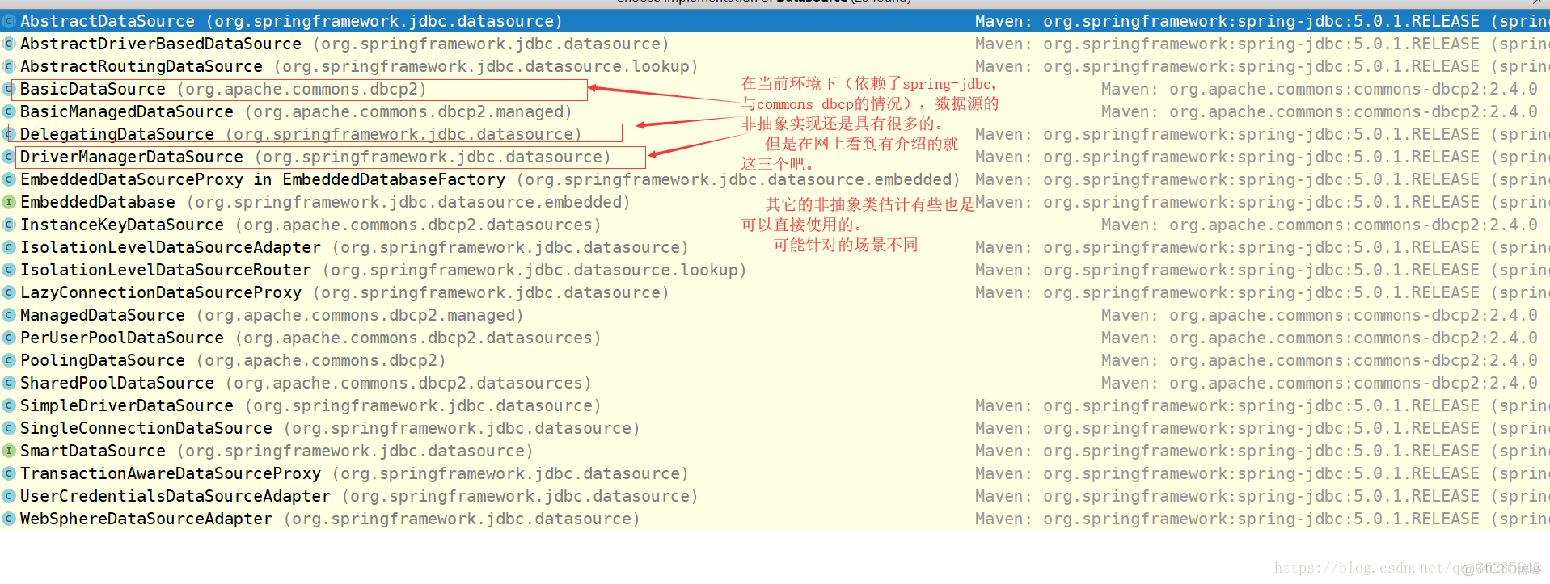The height and width of the screenshot is (584, 1550).
Task: Choose AbstractRoutingDataSource from lookup package
Action: click(775, 66)
